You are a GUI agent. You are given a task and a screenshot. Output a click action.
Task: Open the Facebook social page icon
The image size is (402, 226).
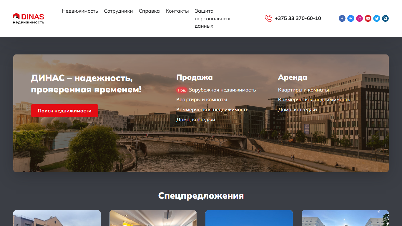[x=342, y=19]
